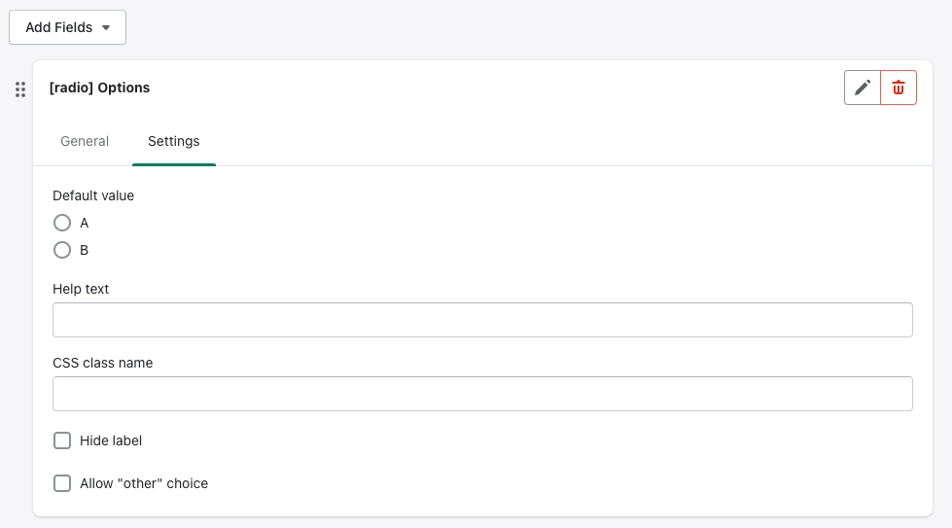Screen dimensions: 952x528
Task: Choose B as the default value
Action: tap(62, 250)
